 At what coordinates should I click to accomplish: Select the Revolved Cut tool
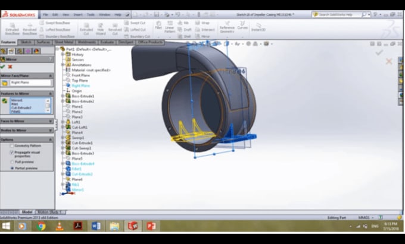(x=115, y=29)
